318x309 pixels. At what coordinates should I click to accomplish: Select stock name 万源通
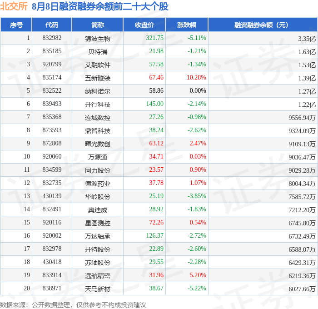[98, 157]
